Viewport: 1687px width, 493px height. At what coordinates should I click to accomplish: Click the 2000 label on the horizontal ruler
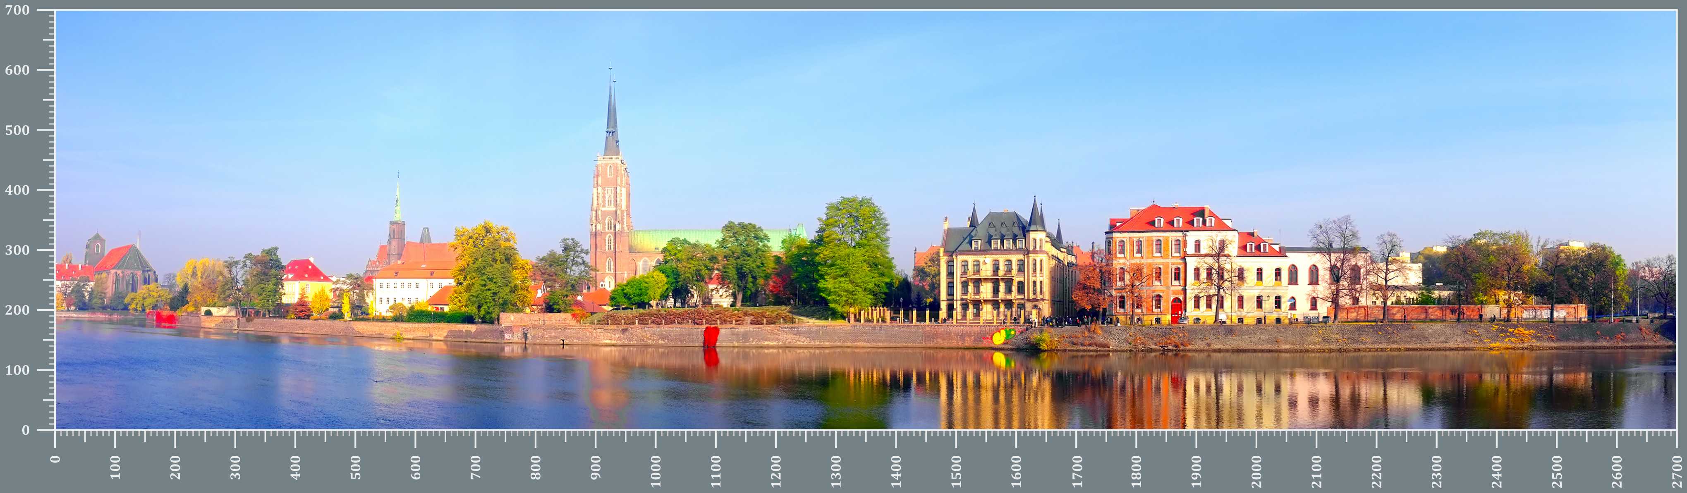[x=1256, y=472]
